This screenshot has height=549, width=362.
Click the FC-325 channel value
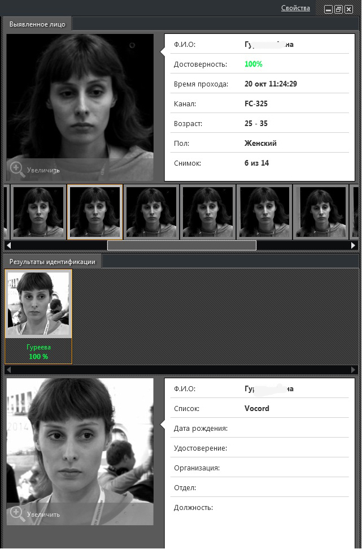click(256, 103)
